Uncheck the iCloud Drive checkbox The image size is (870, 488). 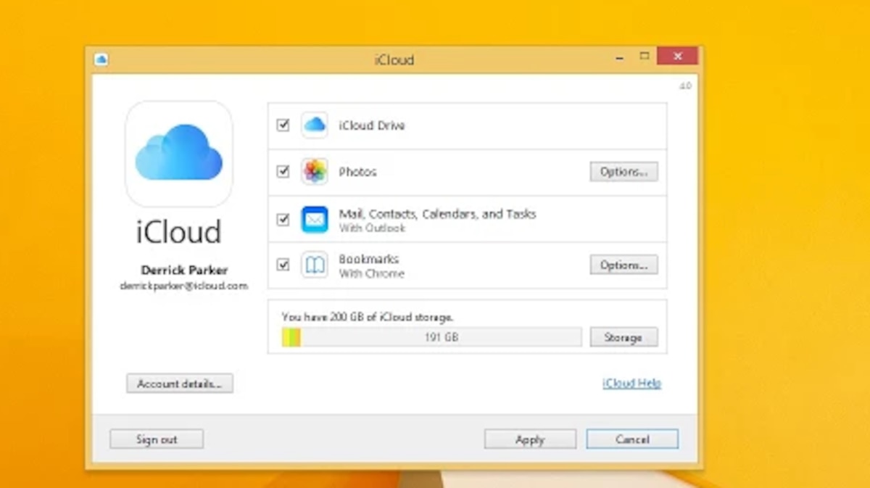click(283, 125)
